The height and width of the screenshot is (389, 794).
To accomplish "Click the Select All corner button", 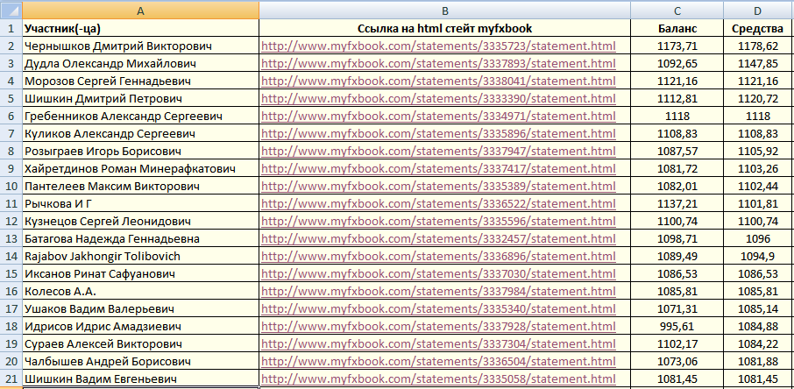I will click(x=11, y=11).
